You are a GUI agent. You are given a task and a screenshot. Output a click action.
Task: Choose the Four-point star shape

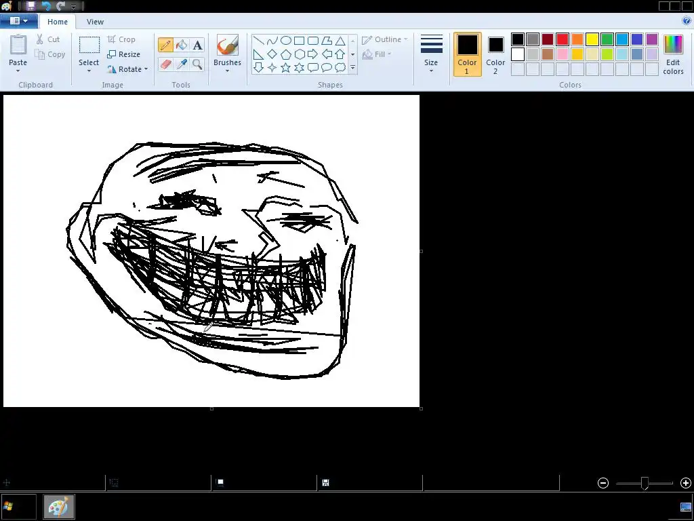272,67
